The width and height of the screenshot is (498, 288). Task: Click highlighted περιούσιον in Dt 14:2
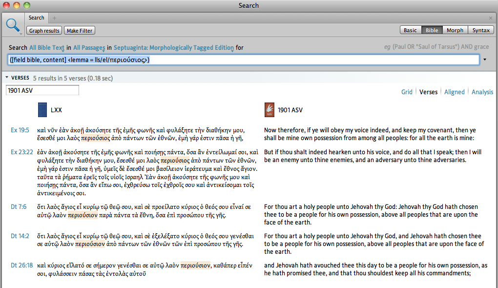tap(90, 244)
